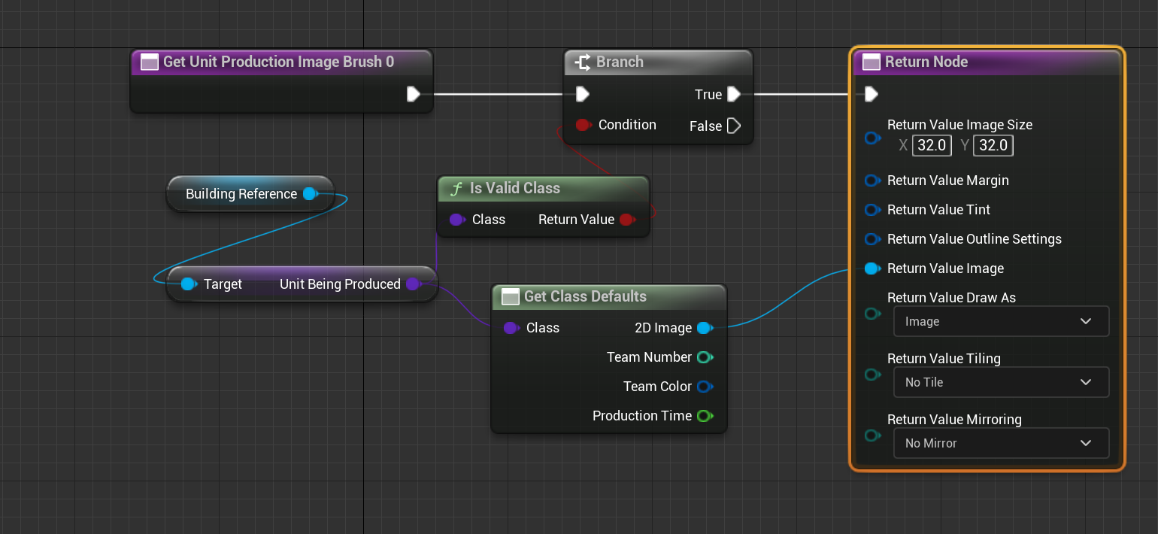
Task: Click the green Production Time output pin
Action: pyautogui.click(x=704, y=416)
